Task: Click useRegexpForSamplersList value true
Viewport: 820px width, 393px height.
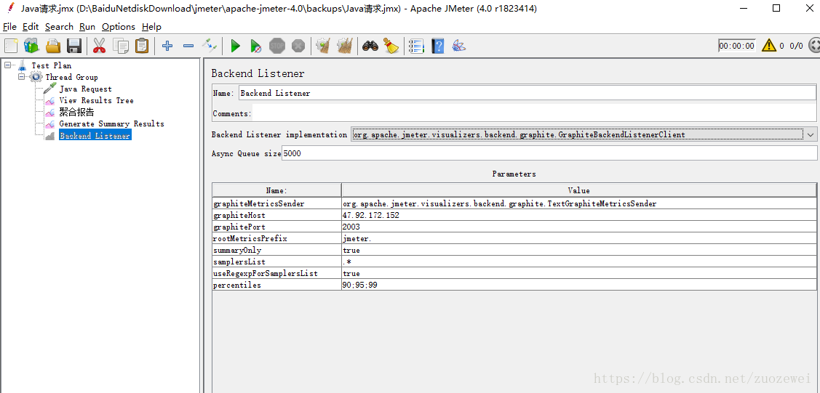Action: tap(579, 273)
